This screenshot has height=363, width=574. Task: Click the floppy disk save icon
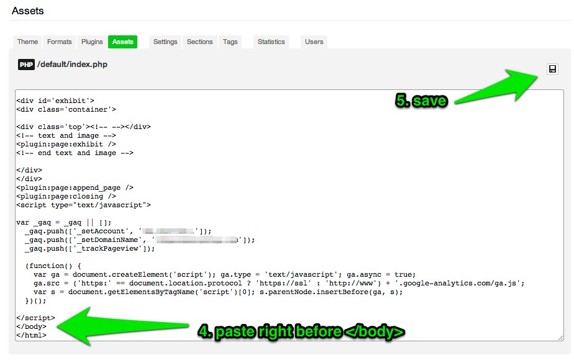tap(552, 69)
